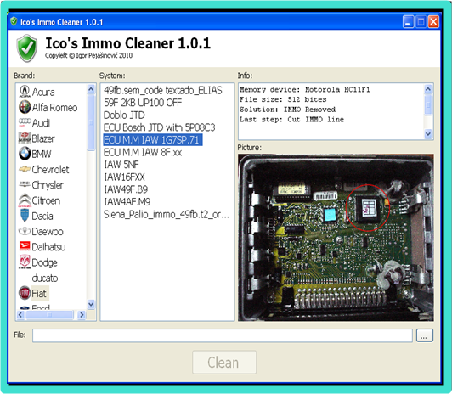Select ECU M.M IAW 8F.xx system
This screenshot has height=394, width=452.
(x=143, y=152)
